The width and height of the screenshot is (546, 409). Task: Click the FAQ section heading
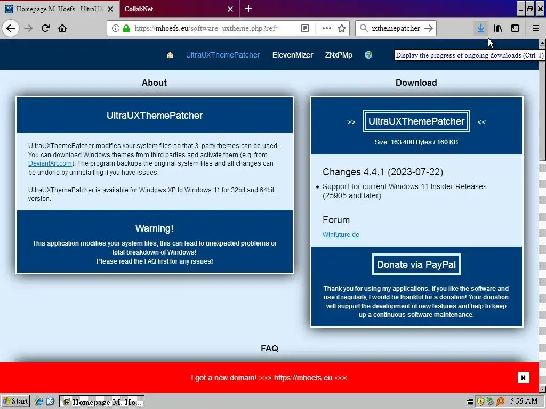point(269,348)
